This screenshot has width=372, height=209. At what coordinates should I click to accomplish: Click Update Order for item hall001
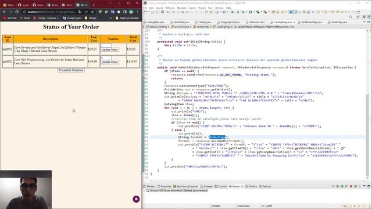coord(110,49)
